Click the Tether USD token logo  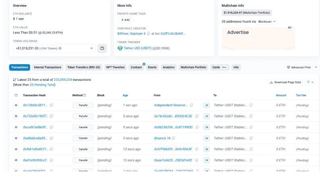pos(120,48)
